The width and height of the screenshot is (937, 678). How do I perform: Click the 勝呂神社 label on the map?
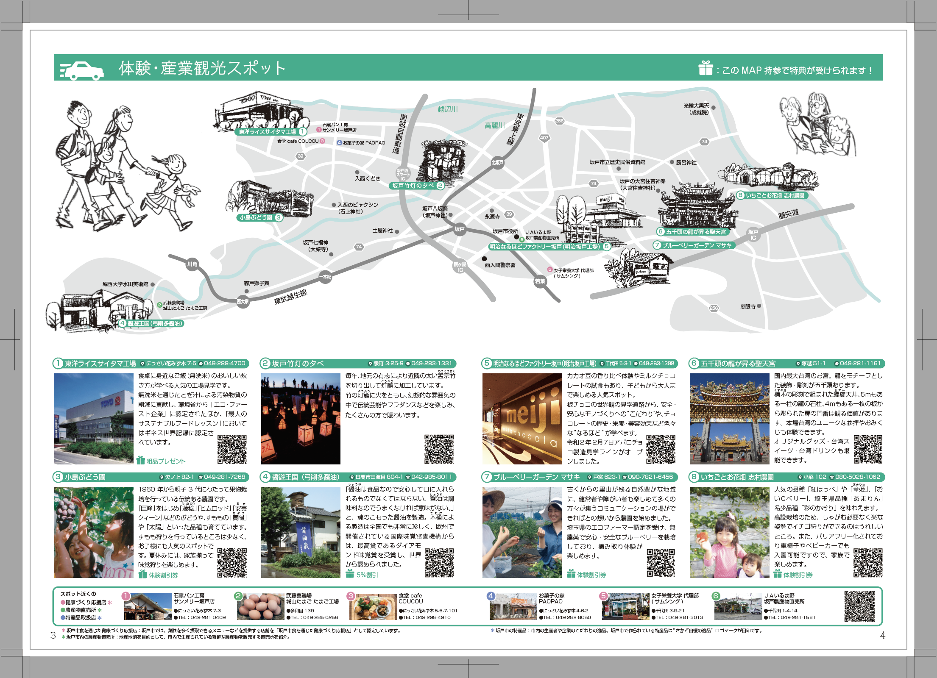tap(686, 162)
